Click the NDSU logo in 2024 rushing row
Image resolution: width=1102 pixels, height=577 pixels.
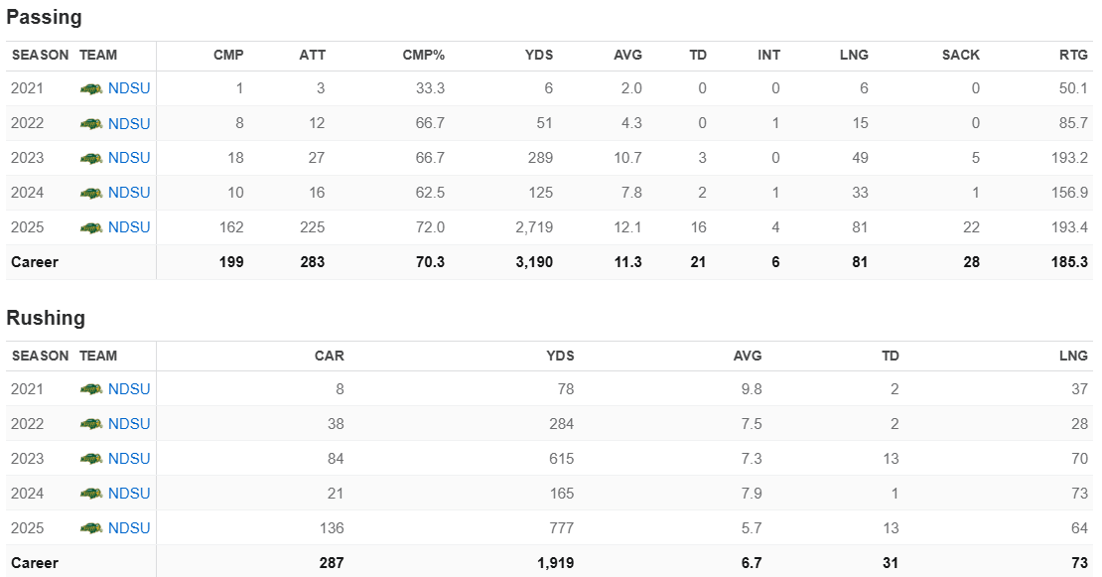[x=91, y=494]
